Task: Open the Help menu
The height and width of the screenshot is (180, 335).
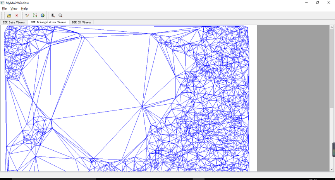Action: coord(24,8)
